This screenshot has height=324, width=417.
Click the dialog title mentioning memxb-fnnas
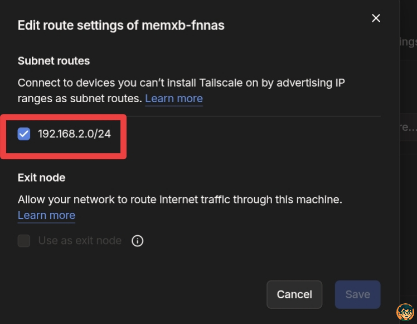pyautogui.click(x=121, y=25)
